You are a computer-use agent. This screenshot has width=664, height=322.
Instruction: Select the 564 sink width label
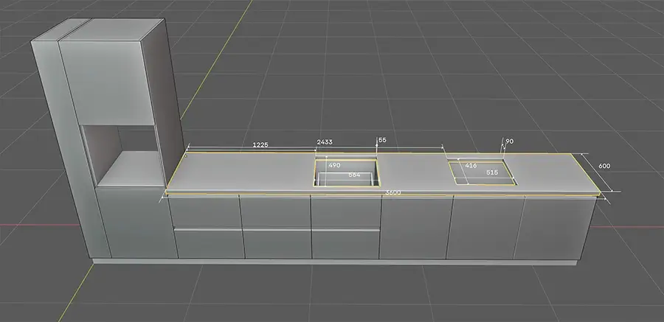point(354,175)
